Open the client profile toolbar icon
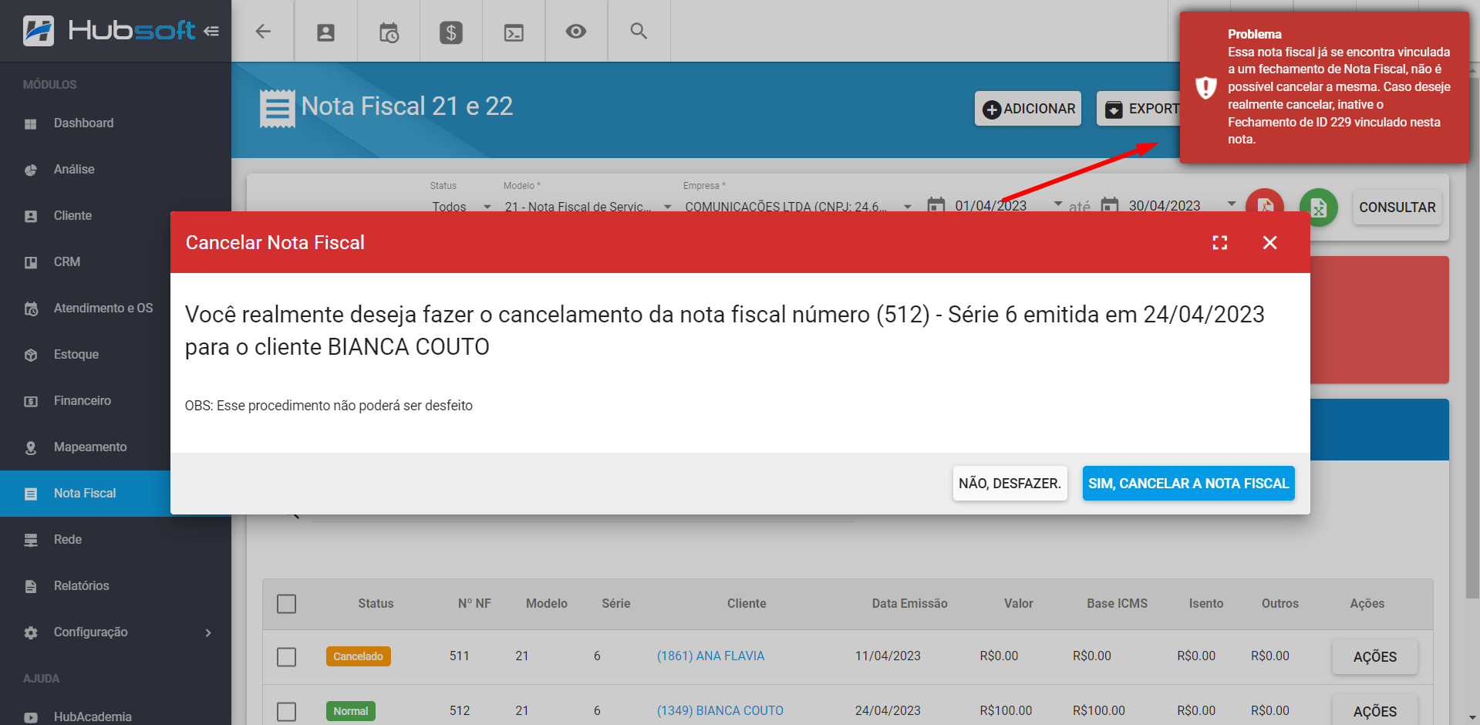1480x725 pixels. pyautogui.click(x=325, y=32)
